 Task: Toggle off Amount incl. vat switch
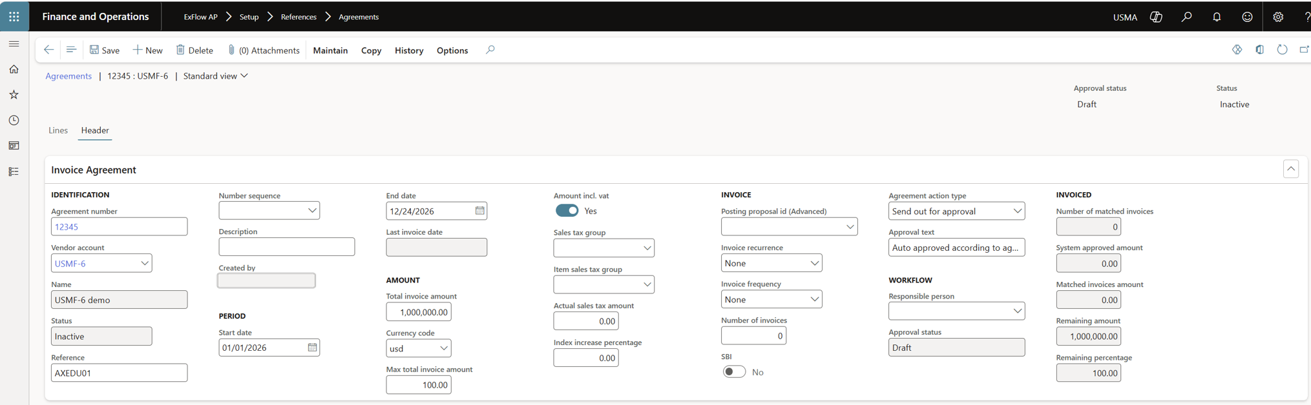567,211
